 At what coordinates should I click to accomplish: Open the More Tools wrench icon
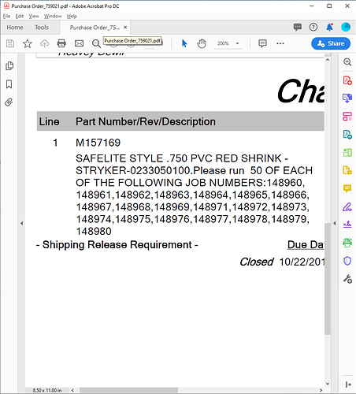(347, 279)
